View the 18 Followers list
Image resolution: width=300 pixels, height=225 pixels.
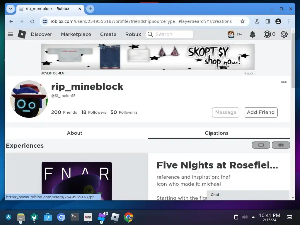pos(93,112)
